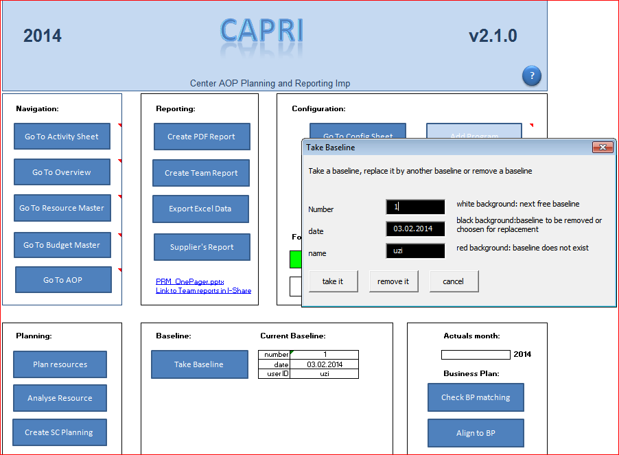Open the PRM_OnePager.pptx link
Viewport: 619px width, 455px height.
click(190, 281)
